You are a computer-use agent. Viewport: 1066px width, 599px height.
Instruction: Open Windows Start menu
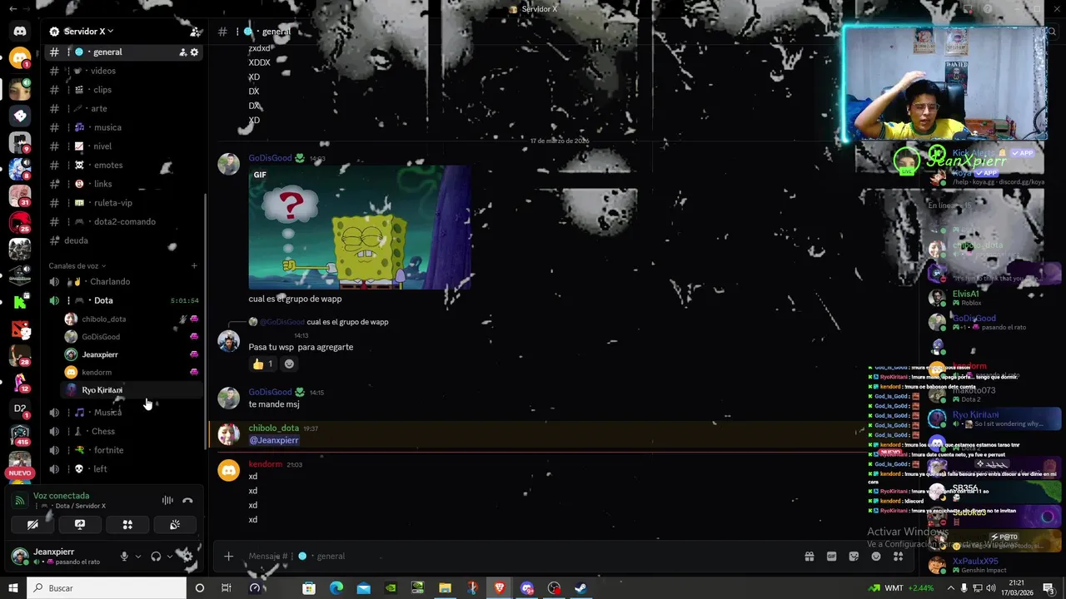[13, 588]
